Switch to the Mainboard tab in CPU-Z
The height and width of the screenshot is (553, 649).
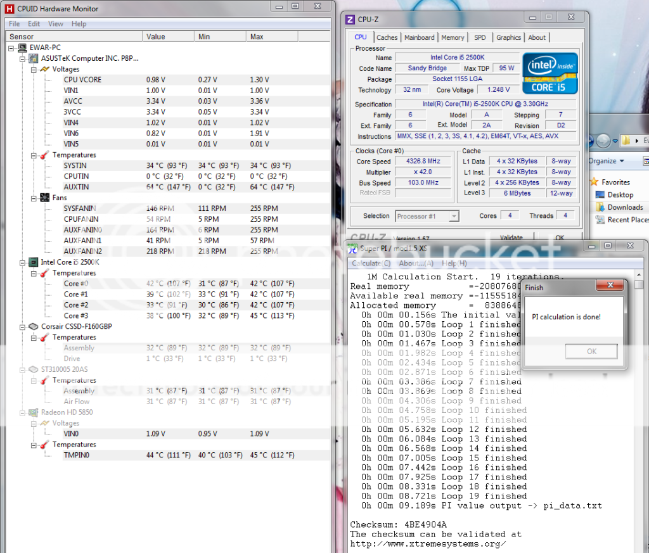click(419, 37)
